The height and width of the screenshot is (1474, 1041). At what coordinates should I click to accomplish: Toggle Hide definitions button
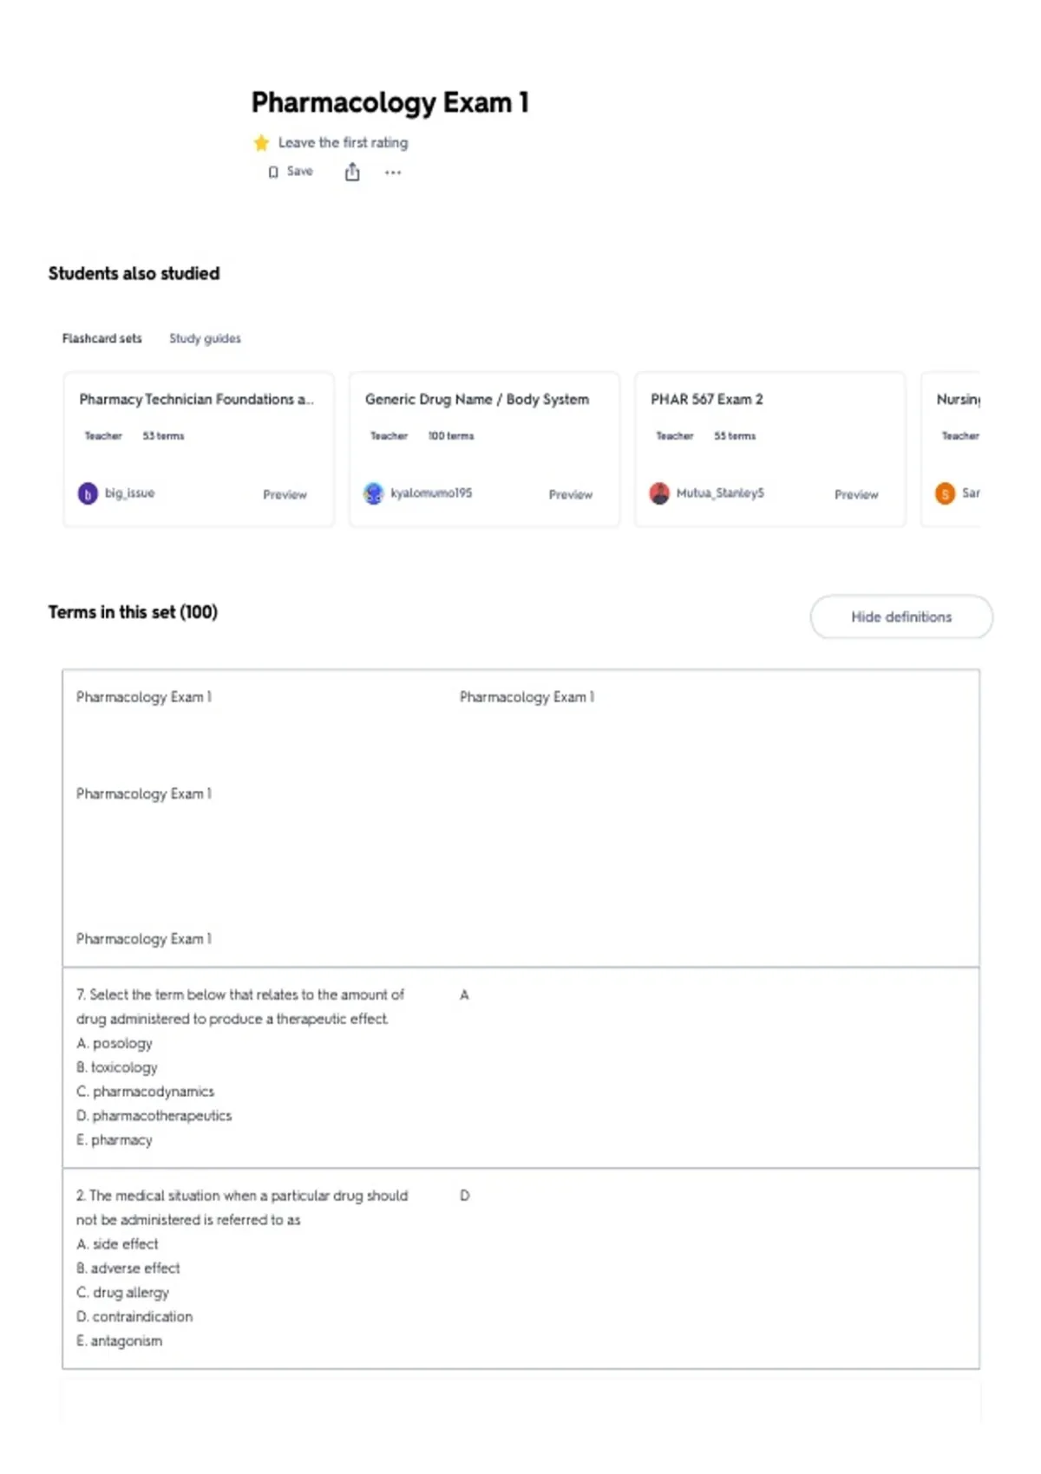tap(901, 616)
